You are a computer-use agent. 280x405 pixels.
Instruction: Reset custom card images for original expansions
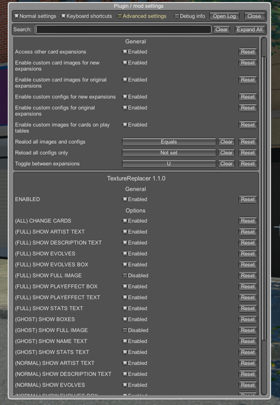point(248,80)
